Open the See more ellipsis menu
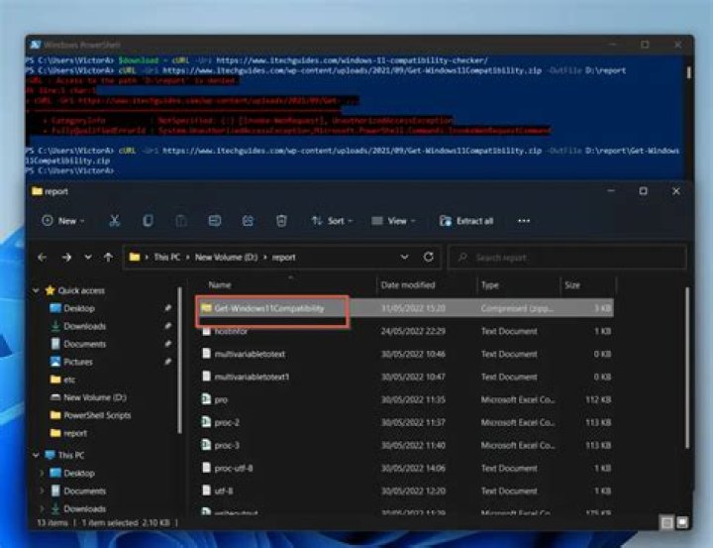Viewport: 713px width, 548px height. [524, 221]
